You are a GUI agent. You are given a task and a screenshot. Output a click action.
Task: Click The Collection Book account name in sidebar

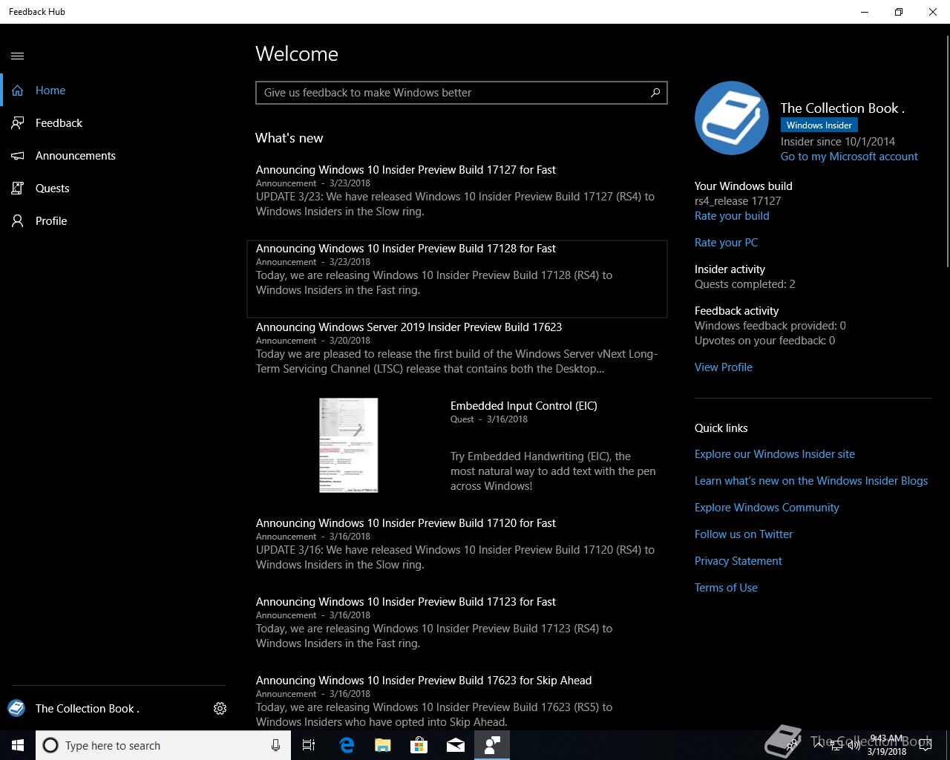point(88,709)
